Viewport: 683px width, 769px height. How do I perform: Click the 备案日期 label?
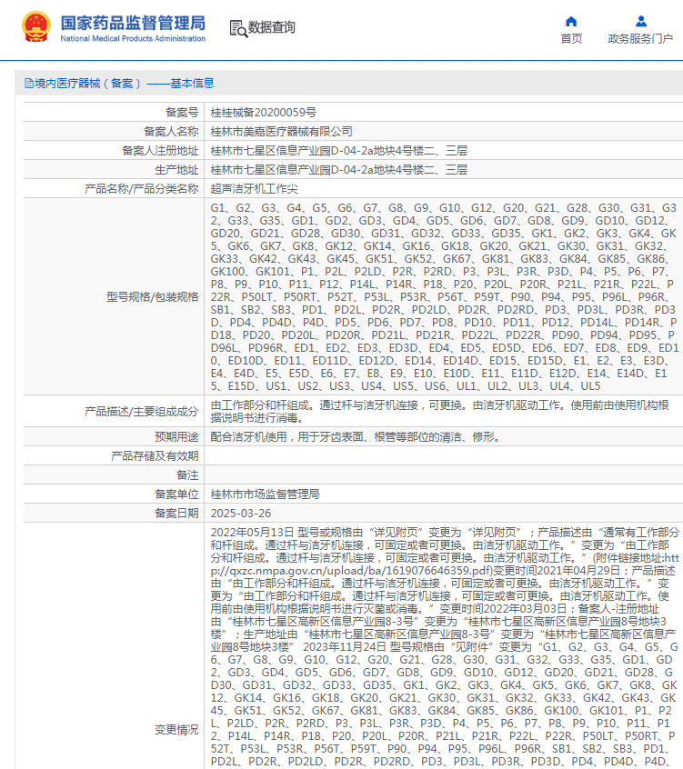tap(176, 514)
